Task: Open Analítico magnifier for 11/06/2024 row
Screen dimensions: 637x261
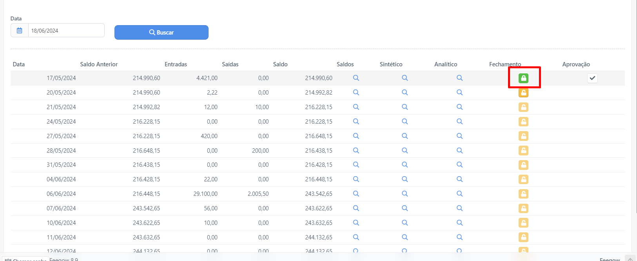Action: click(459, 237)
